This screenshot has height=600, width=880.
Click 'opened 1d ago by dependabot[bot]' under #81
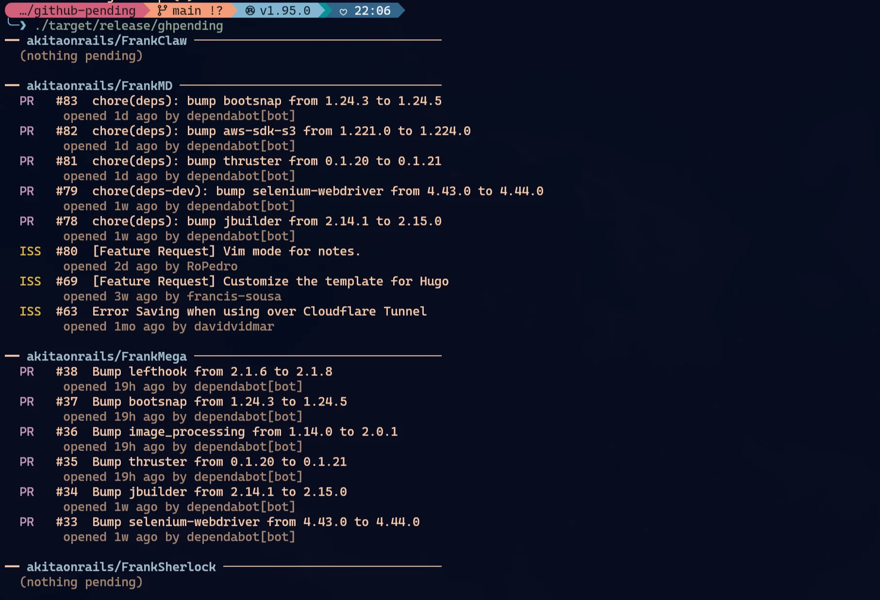coord(179,176)
